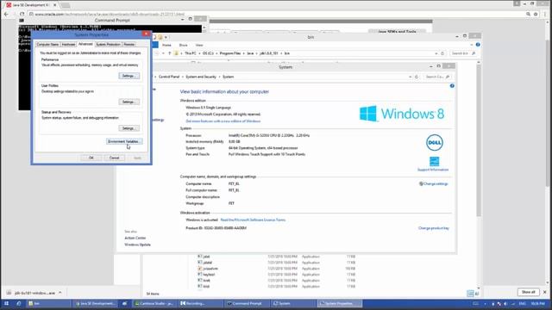This screenshot has width=552, height=310.
Task: Switch to System Protection tab
Action: [108, 44]
